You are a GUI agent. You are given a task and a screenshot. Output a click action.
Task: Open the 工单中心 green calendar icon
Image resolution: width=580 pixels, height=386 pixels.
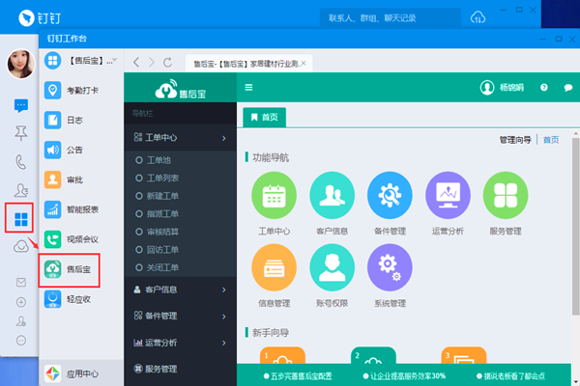(x=274, y=195)
